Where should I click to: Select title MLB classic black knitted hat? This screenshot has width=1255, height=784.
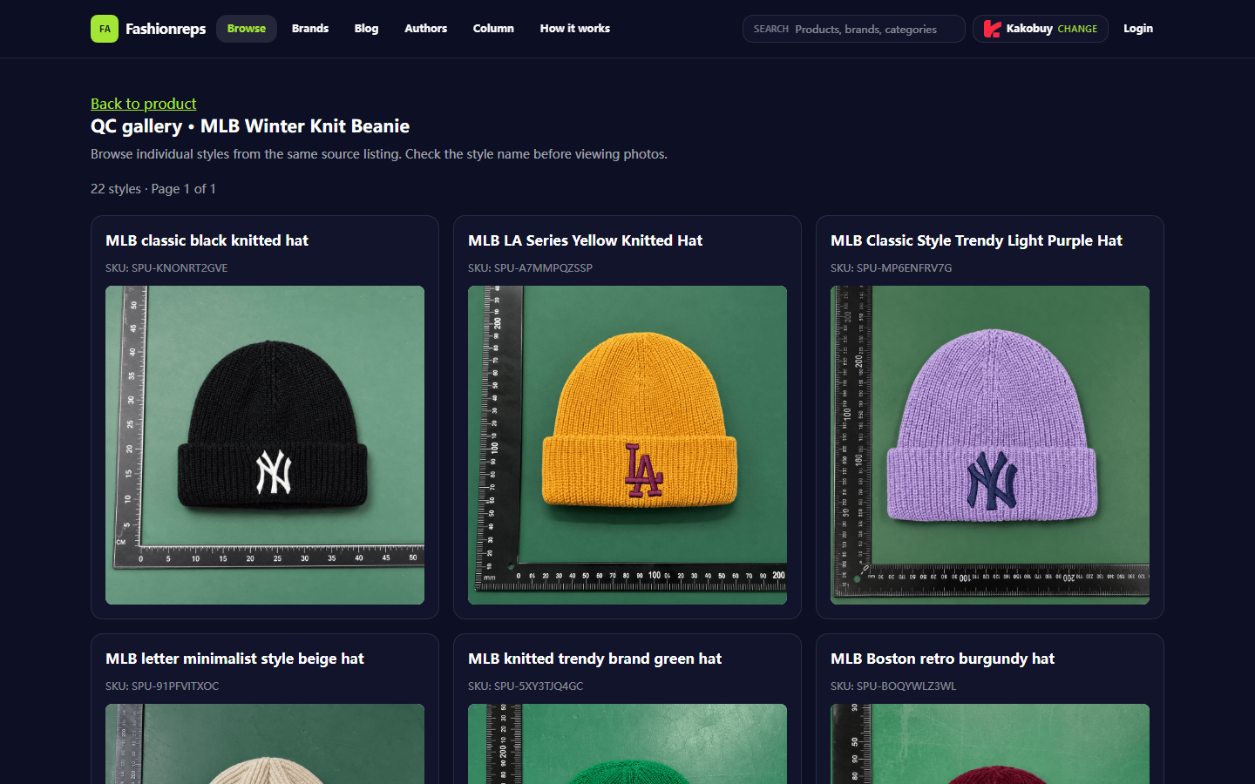pyautogui.click(x=207, y=240)
